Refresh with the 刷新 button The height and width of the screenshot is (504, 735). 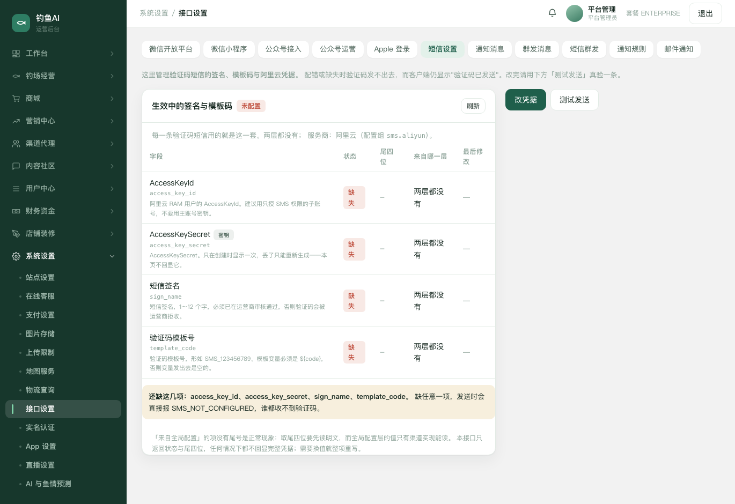click(x=473, y=106)
